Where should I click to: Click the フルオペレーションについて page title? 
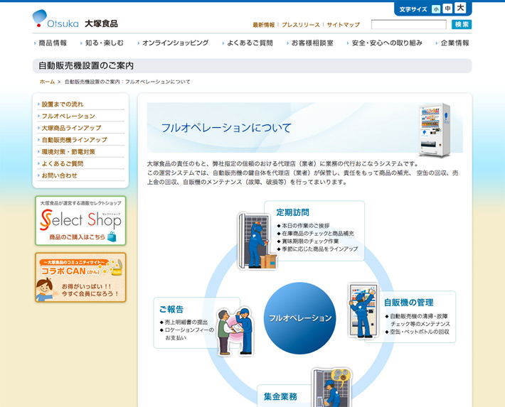(x=226, y=128)
